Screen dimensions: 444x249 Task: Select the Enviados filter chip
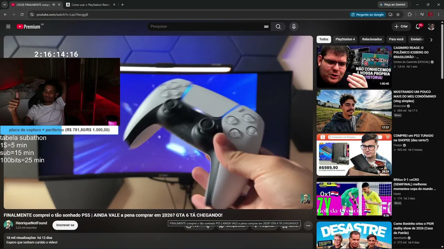[x=417, y=39]
